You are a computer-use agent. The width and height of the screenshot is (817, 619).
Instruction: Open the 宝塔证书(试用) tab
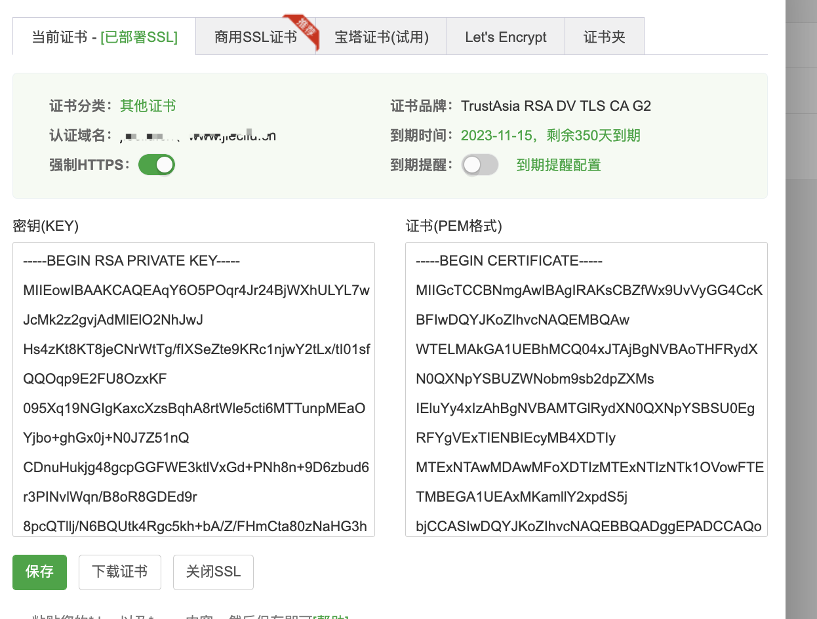point(381,37)
